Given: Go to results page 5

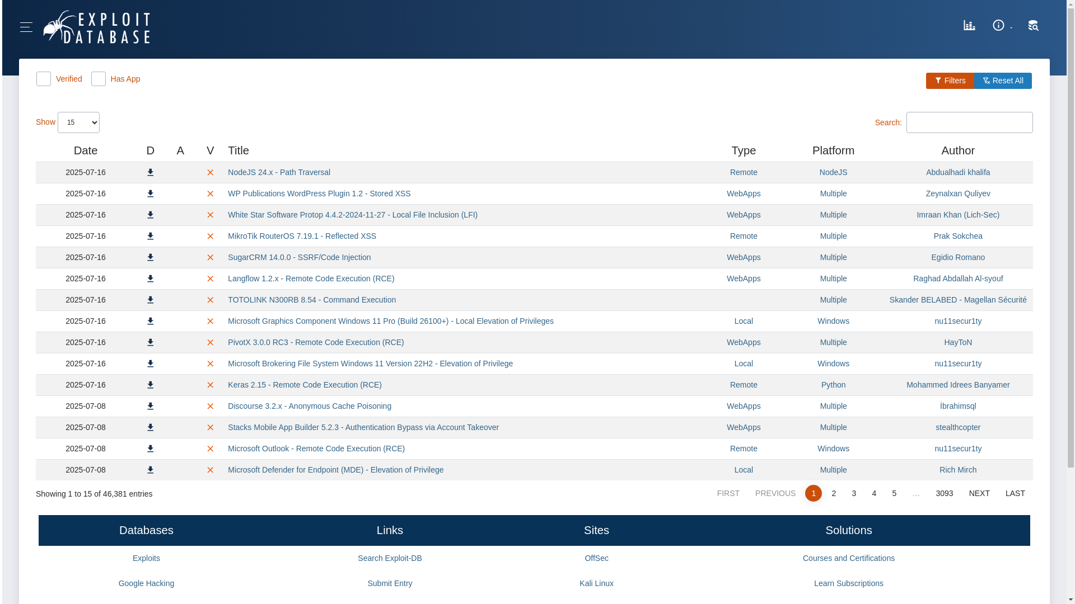Looking at the screenshot, I should pyautogui.click(x=894, y=493).
